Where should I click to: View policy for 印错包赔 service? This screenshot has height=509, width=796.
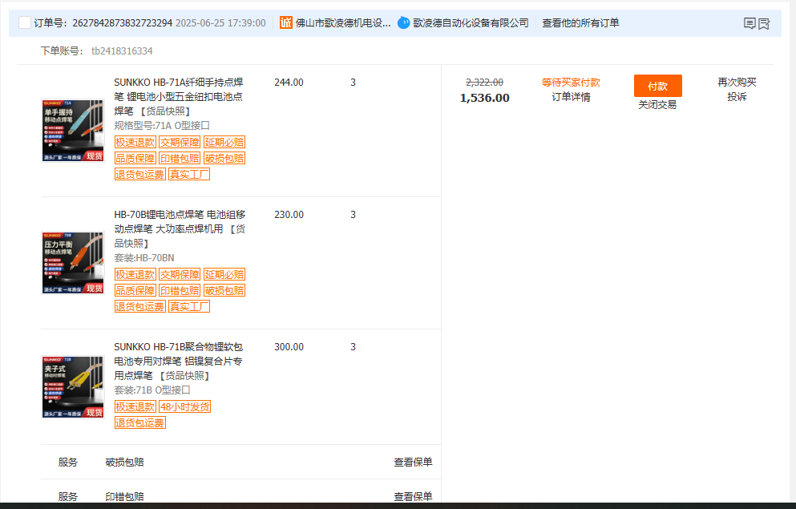pyautogui.click(x=413, y=496)
